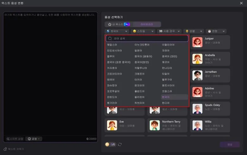Choose 이탈리아어 from the language list
247x155 pixels.
coord(168,45)
